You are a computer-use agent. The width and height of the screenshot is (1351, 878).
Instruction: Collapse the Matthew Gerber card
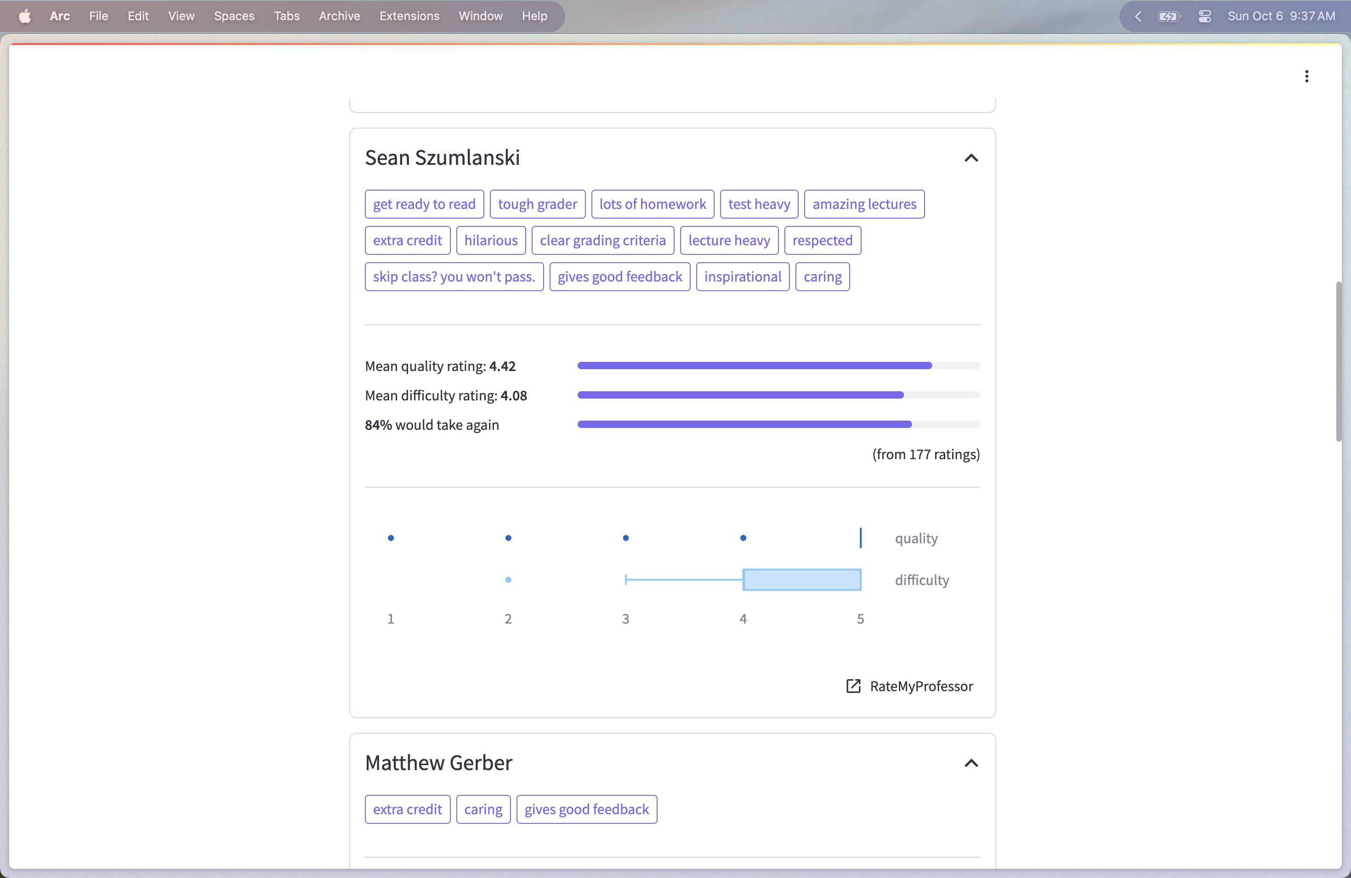(971, 764)
